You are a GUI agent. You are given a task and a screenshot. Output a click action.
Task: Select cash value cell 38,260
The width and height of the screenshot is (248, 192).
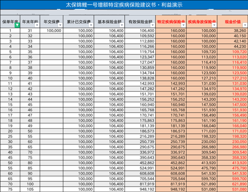[x=233, y=31]
